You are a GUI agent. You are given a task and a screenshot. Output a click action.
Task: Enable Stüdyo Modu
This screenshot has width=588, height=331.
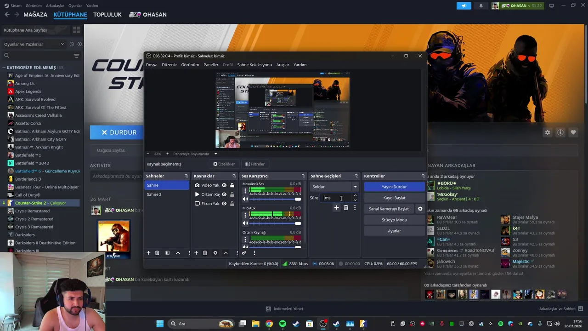(x=394, y=220)
